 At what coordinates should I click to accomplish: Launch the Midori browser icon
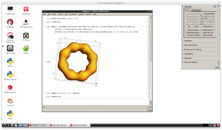[x=26, y=50]
